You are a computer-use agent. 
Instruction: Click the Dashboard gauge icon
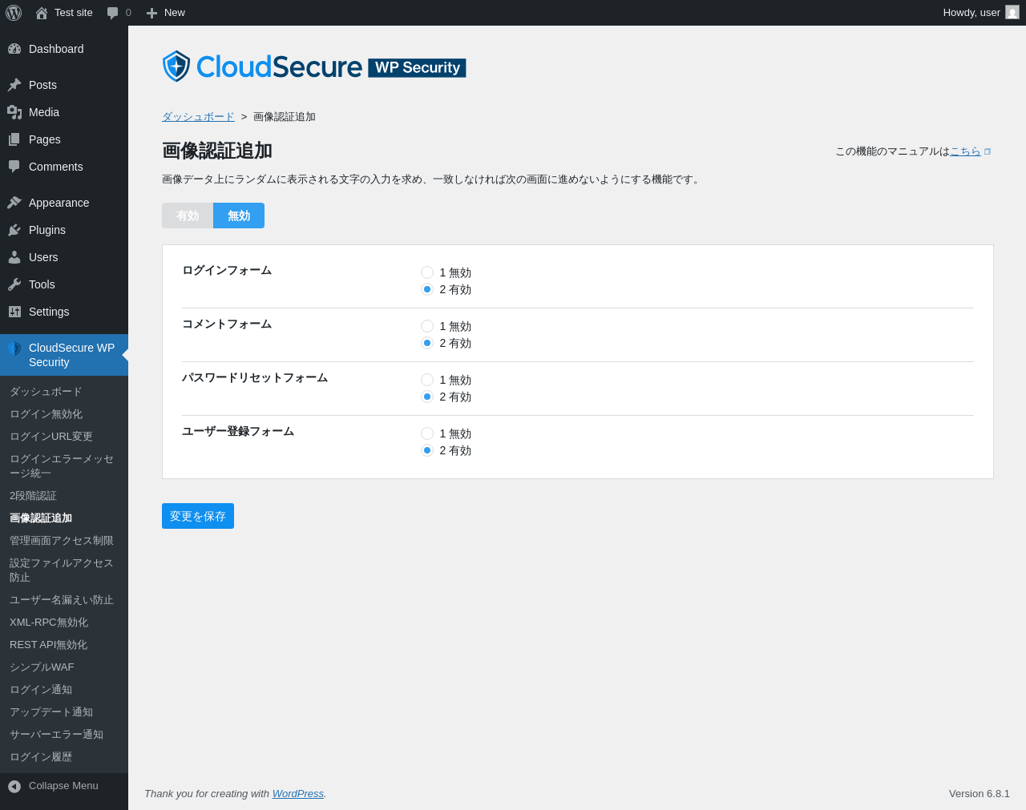(x=14, y=49)
